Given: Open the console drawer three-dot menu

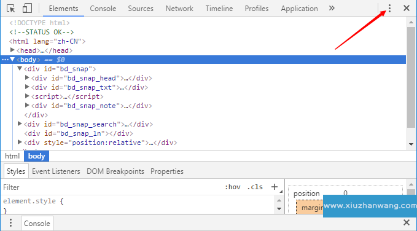Looking at the screenshot, I should pos(10,222).
